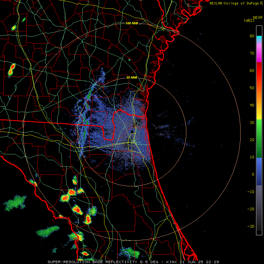Click the gray segment of the color bar

[x=259, y=199]
